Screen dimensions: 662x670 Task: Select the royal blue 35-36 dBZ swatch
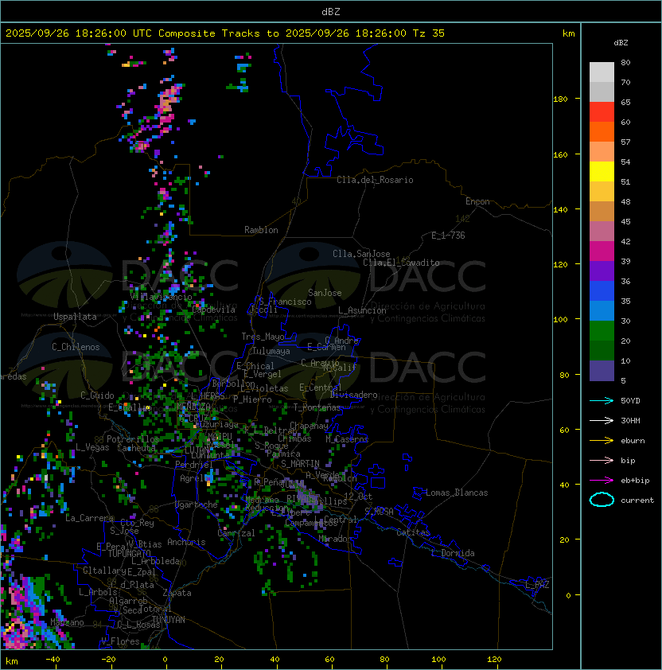tap(602, 290)
